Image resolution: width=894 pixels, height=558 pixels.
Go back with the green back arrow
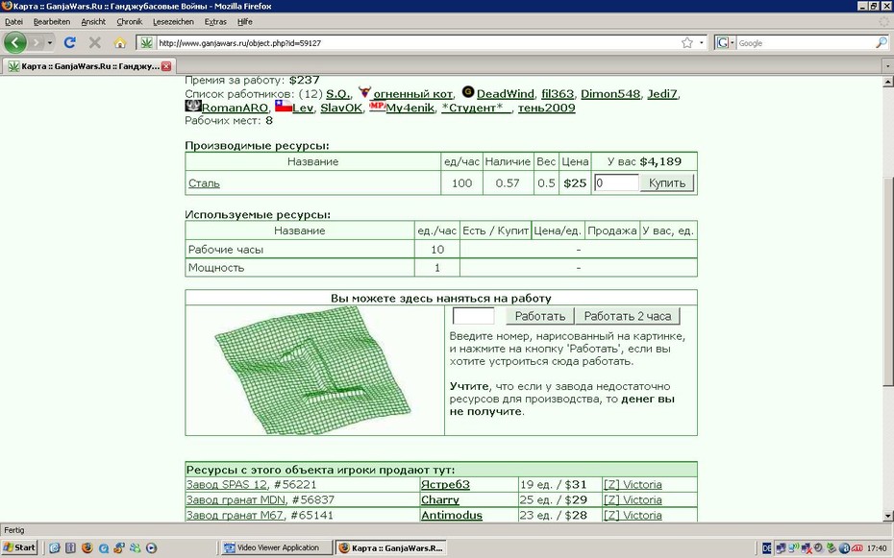(x=14, y=42)
